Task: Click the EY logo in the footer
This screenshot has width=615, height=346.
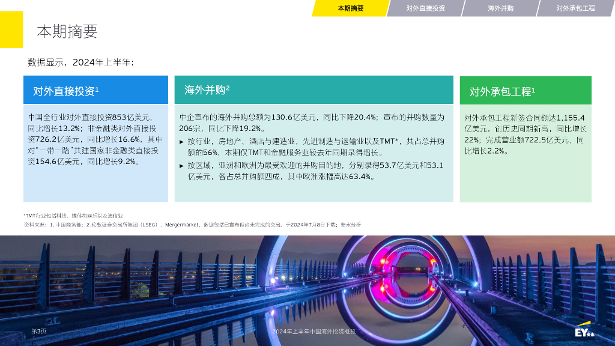Action: (584, 332)
